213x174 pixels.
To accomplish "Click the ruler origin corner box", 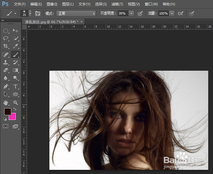I will click(x=24, y=27).
